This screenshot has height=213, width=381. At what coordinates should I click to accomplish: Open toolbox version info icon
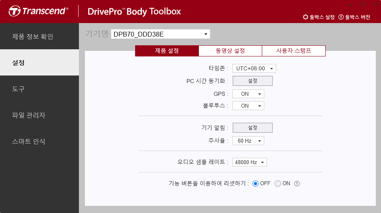341,17
